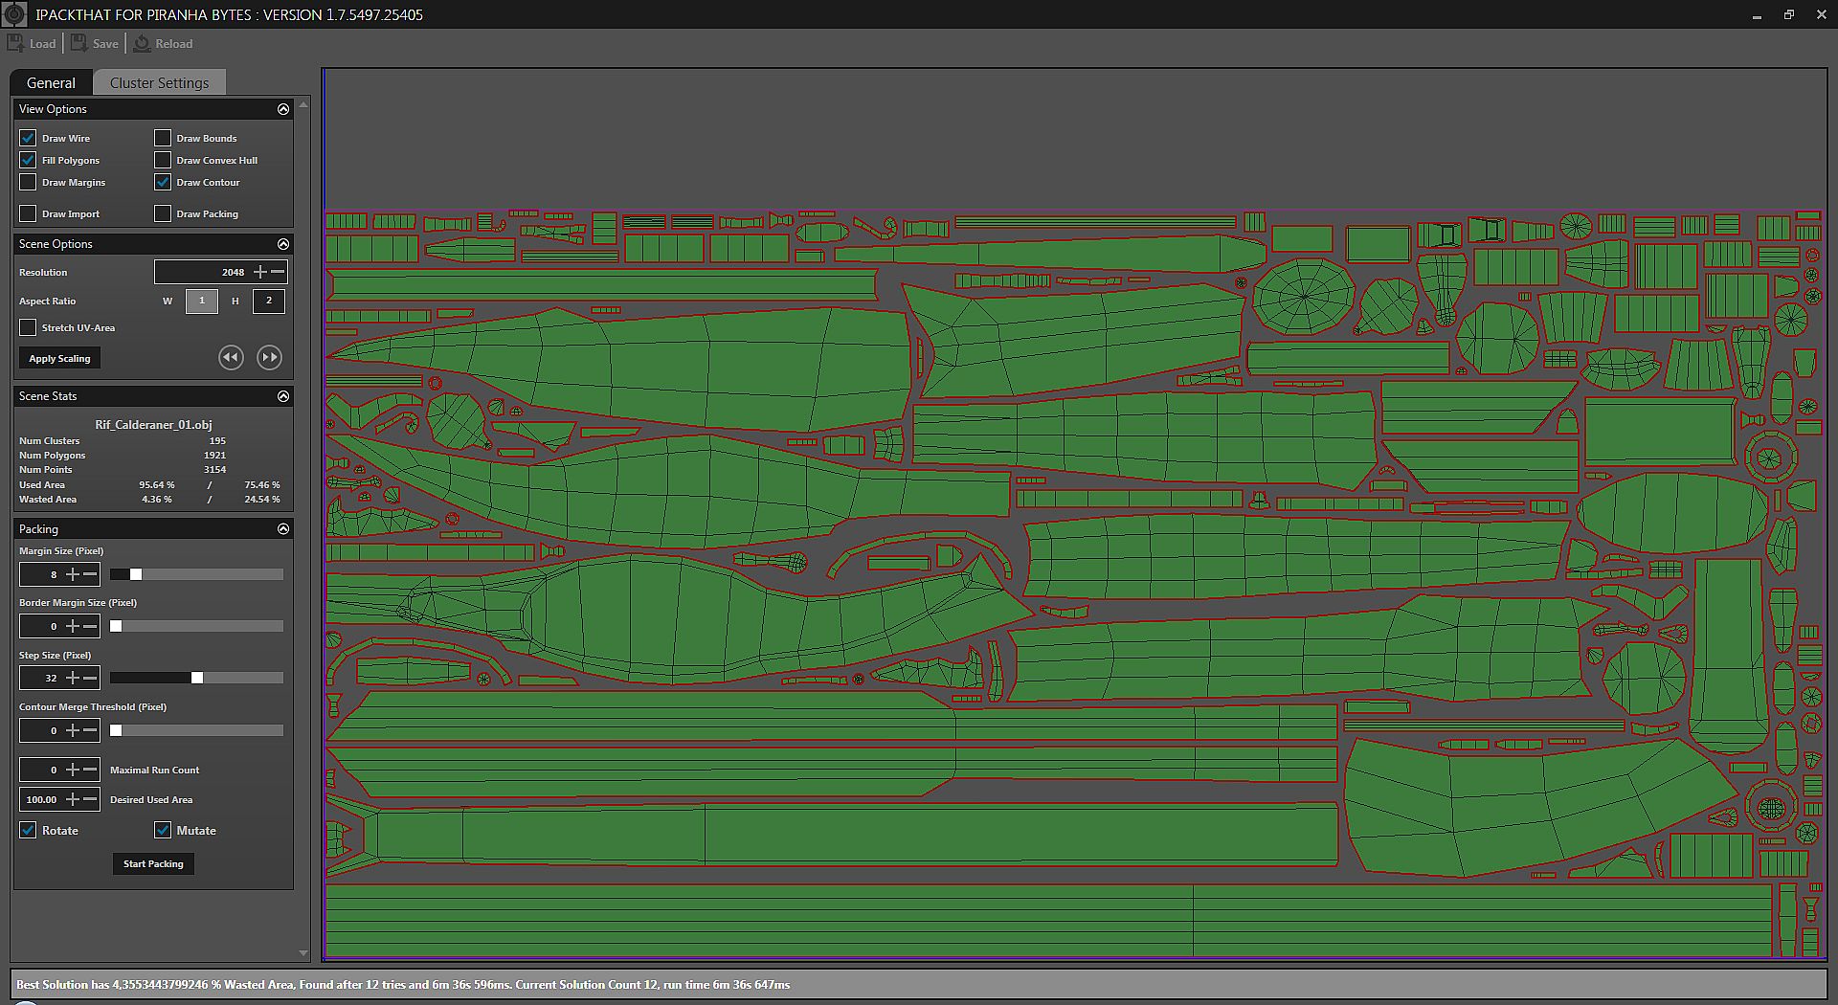
Task: Collapse the Packing section
Action: click(x=283, y=529)
